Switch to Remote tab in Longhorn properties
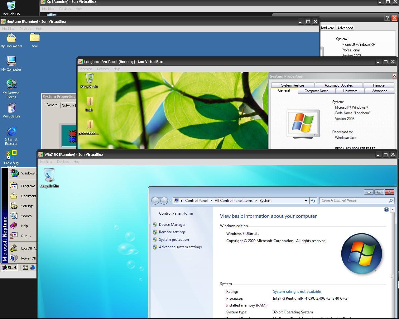 (x=379, y=85)
